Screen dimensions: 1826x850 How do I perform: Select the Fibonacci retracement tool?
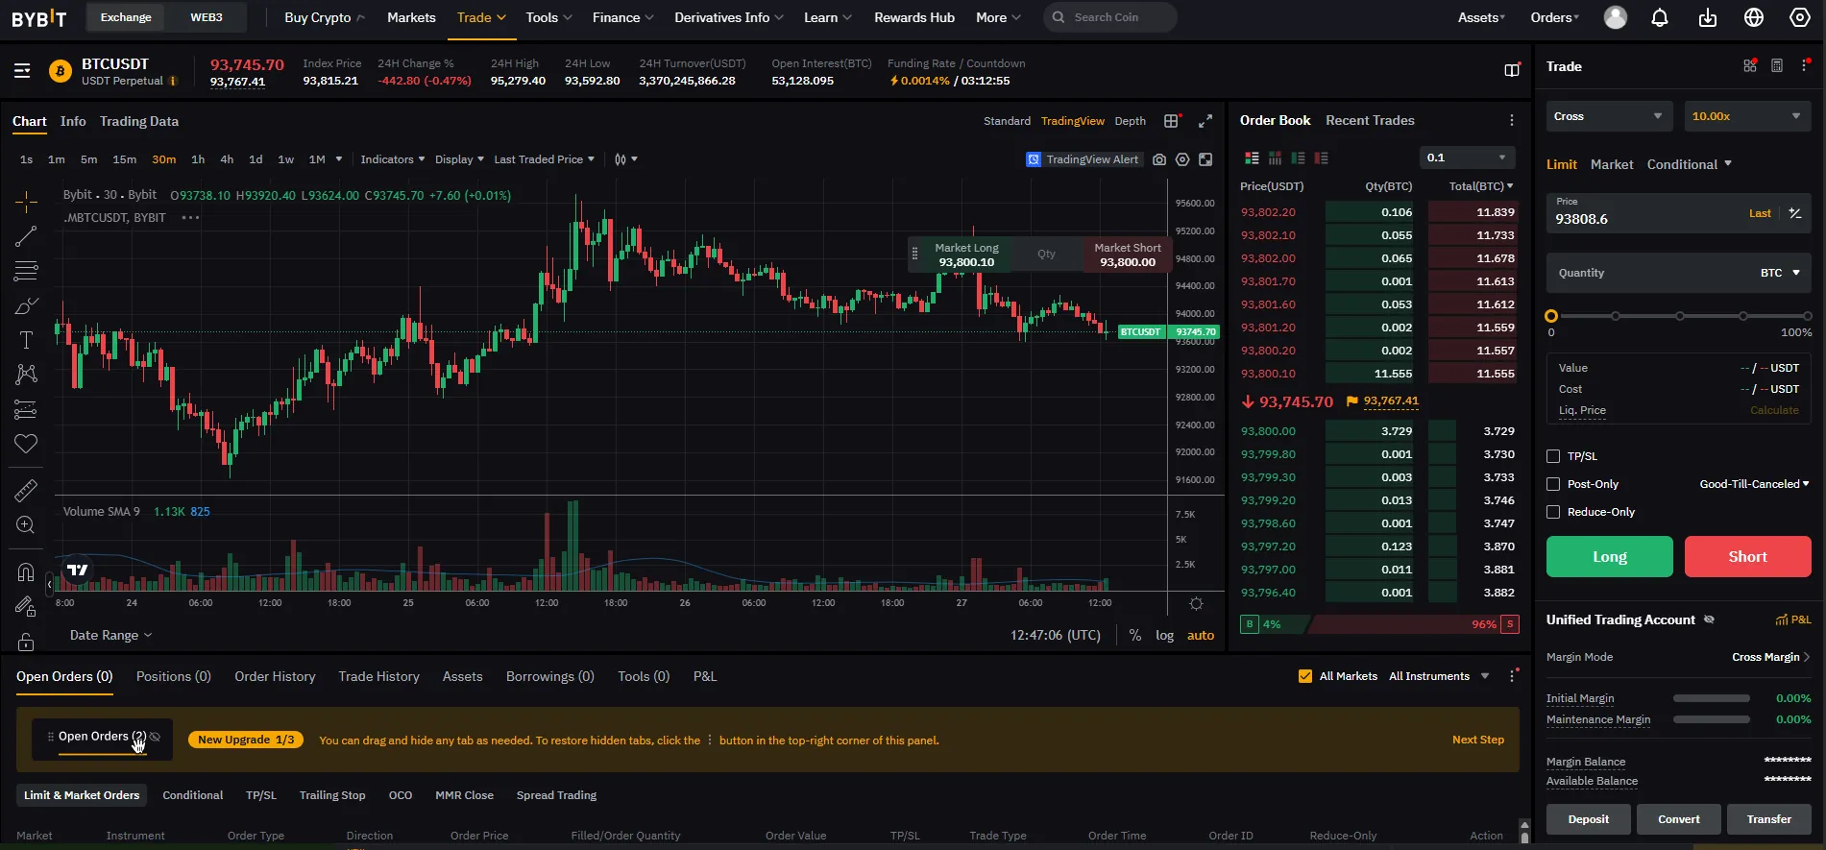[x=26, y=271]
